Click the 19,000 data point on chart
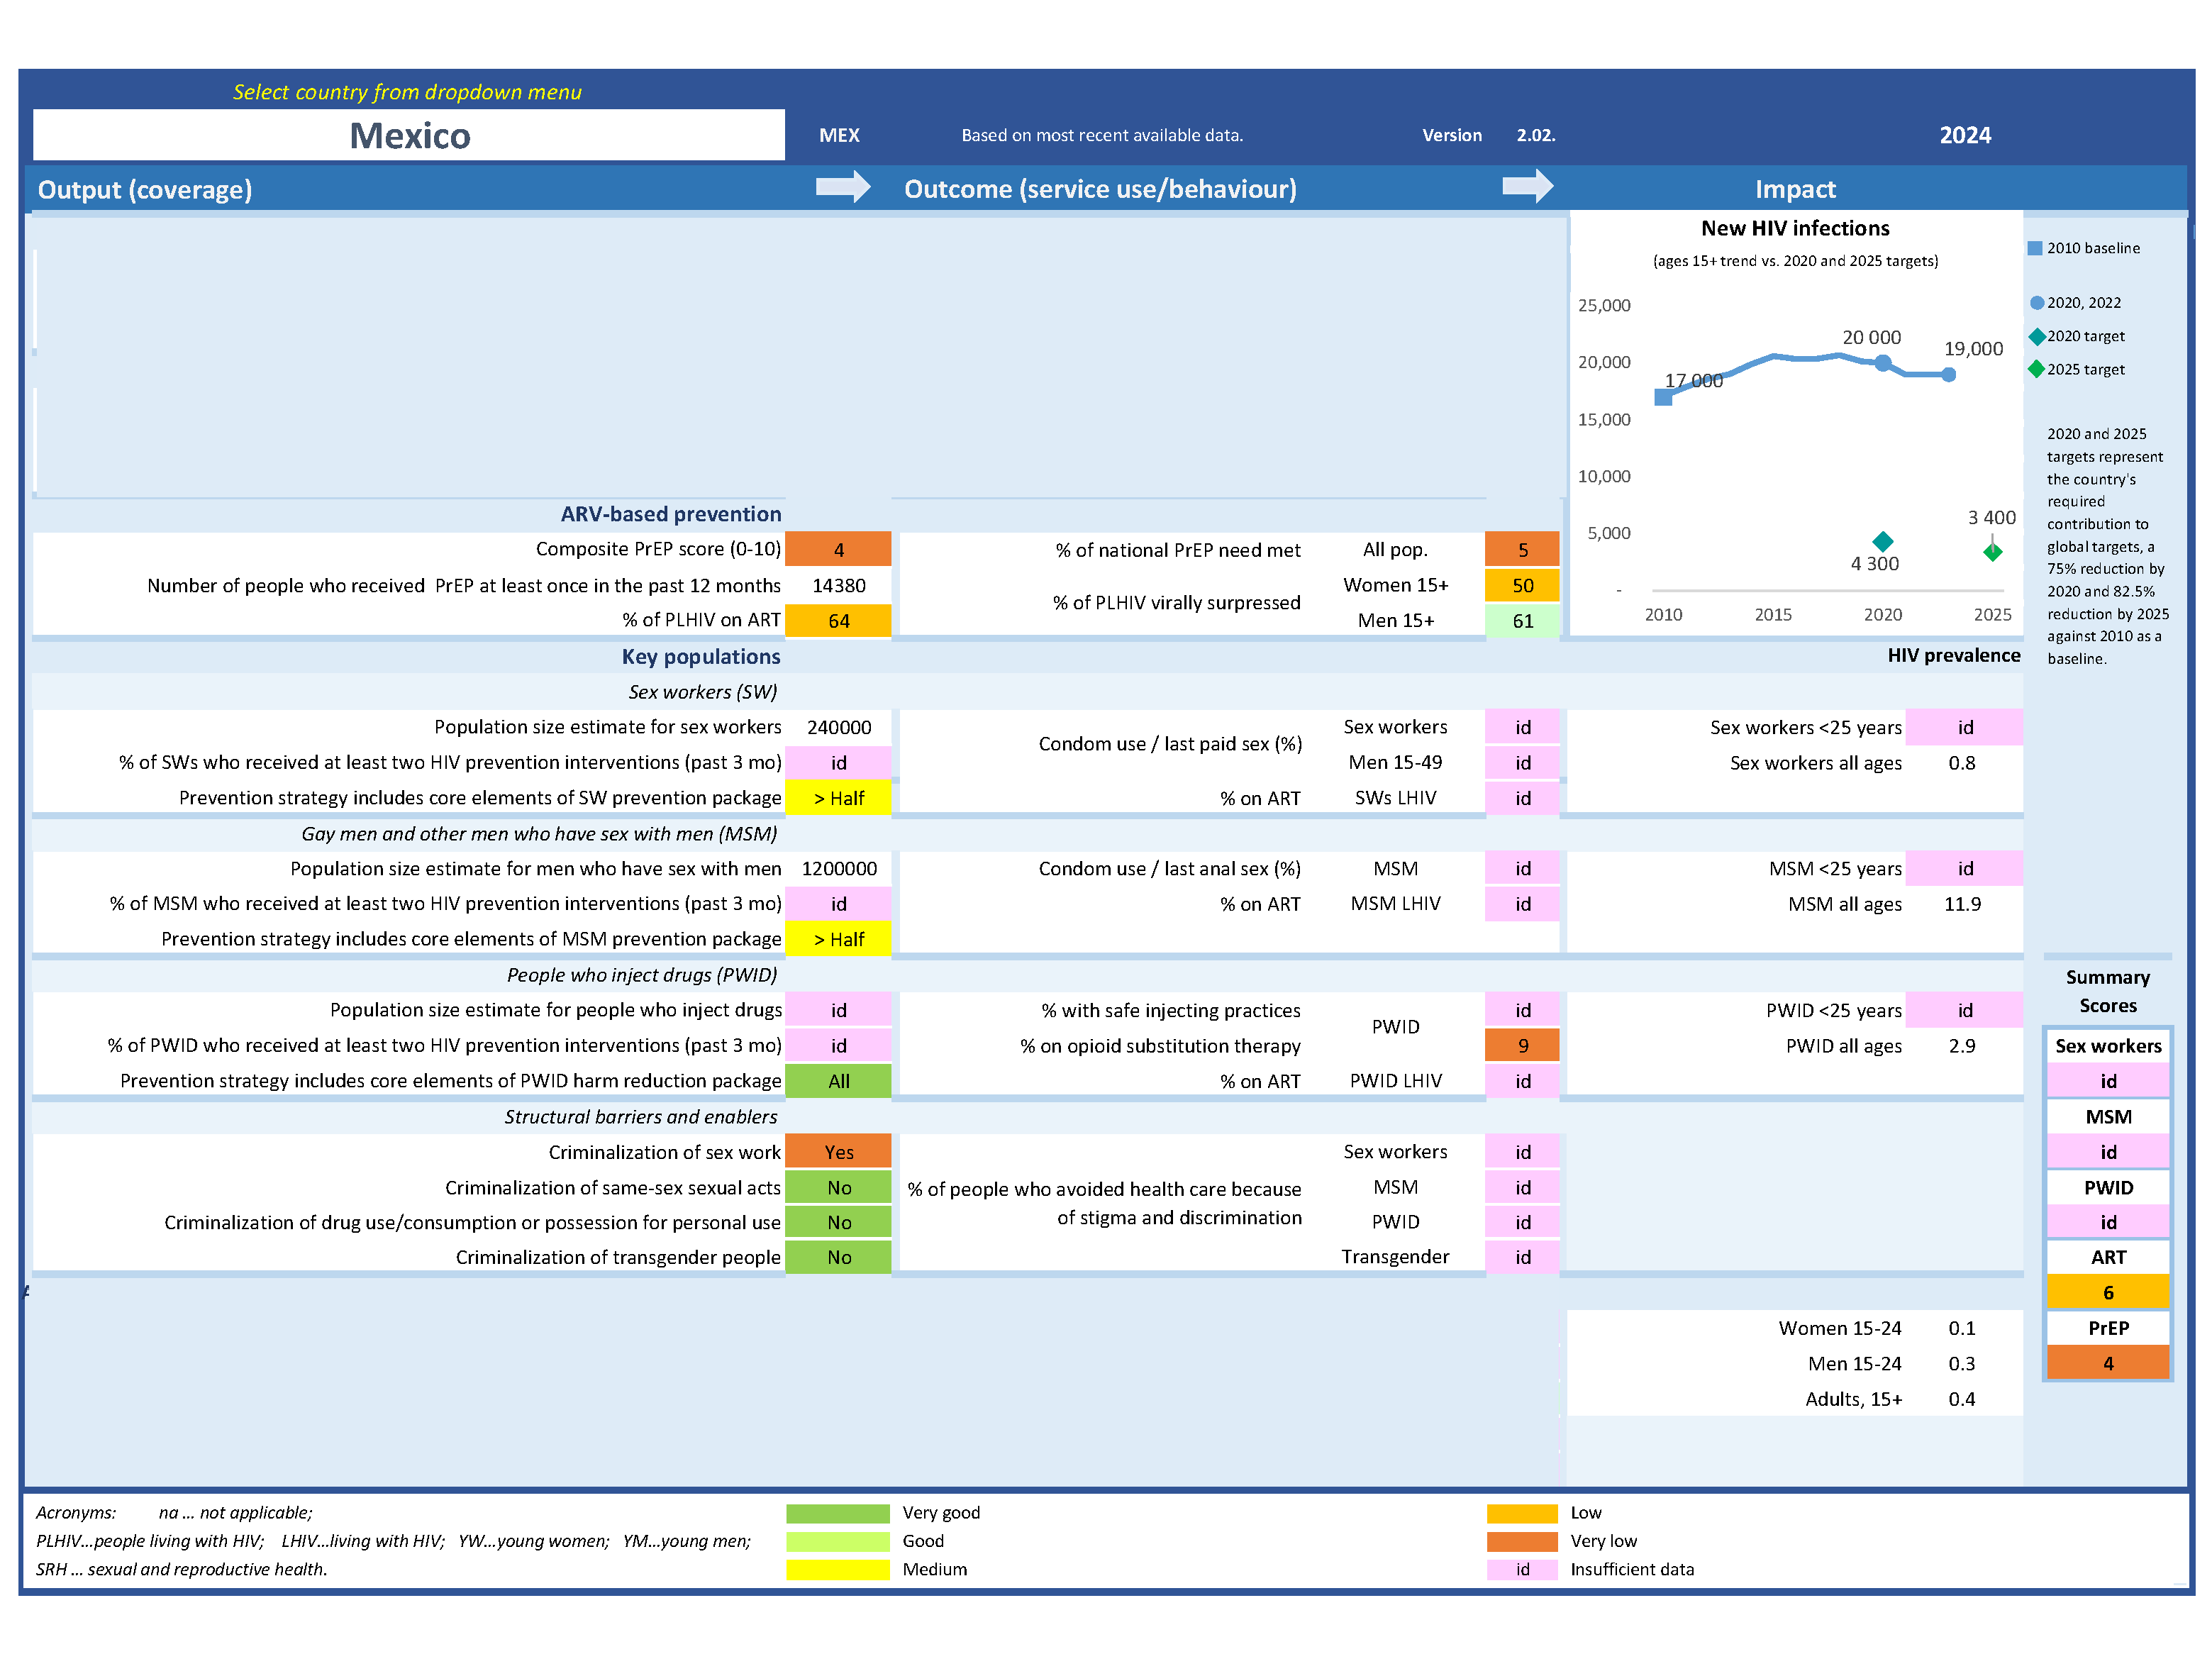2212x1659 pixels. (x=1949, y=375)
